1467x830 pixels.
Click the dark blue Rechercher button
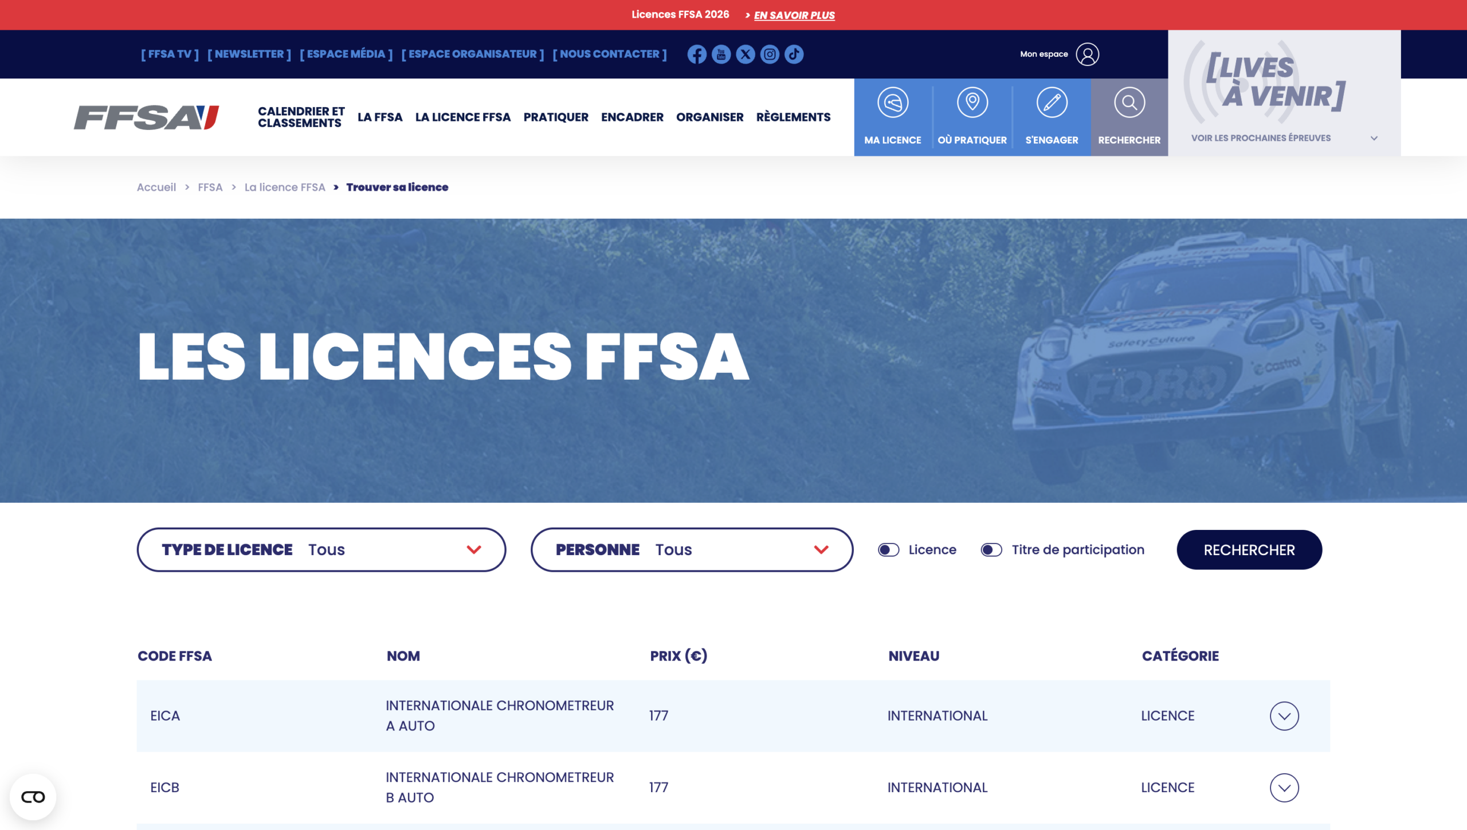coord(1249,550)
